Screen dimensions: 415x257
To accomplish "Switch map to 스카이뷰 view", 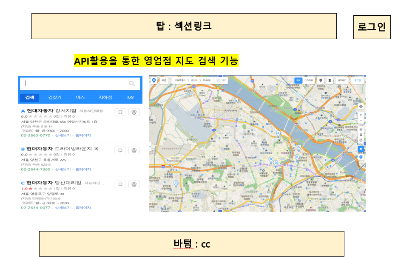I will [x=308, y=80].
